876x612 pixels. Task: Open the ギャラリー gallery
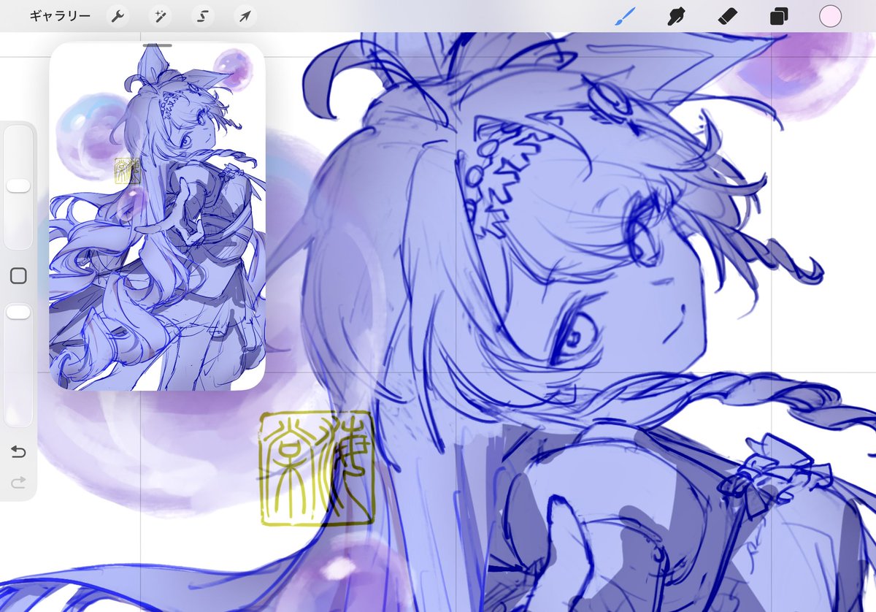coord(60,15)
